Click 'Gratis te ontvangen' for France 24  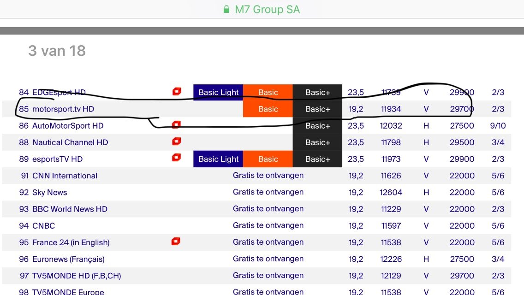[x=268, y=242]
